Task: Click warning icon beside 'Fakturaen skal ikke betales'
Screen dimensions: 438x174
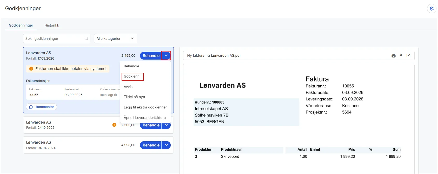Action: (31, 69)
